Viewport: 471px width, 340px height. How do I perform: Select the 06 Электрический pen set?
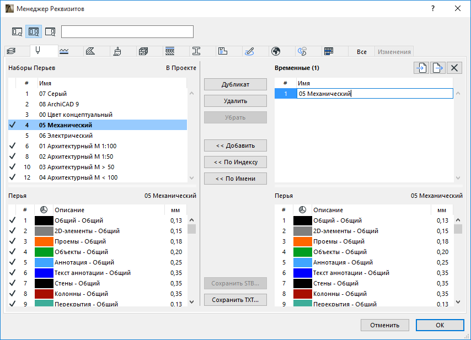click(98, 136)
